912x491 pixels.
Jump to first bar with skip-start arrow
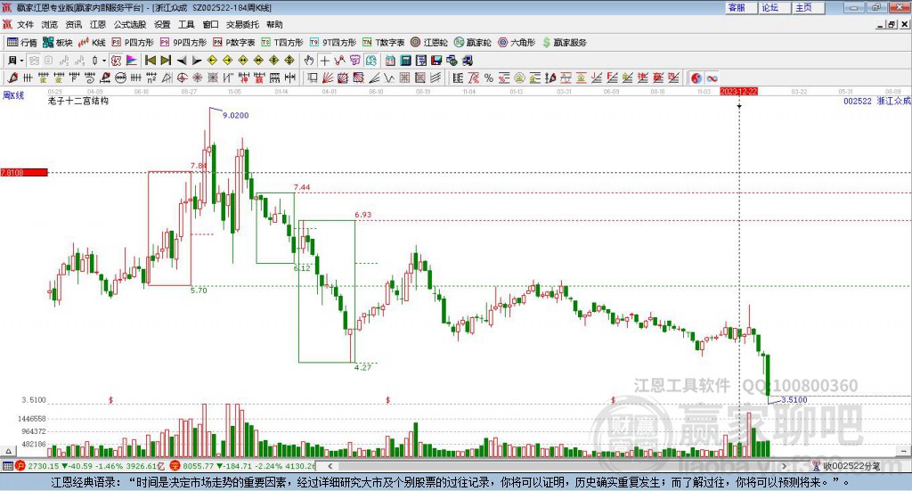click(x=150, y=61)
